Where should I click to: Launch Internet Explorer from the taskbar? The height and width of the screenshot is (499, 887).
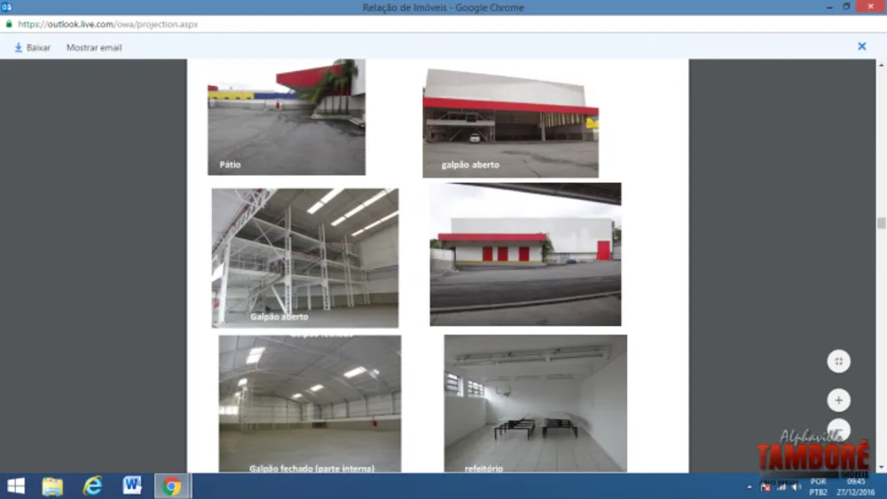coord(93,486)
